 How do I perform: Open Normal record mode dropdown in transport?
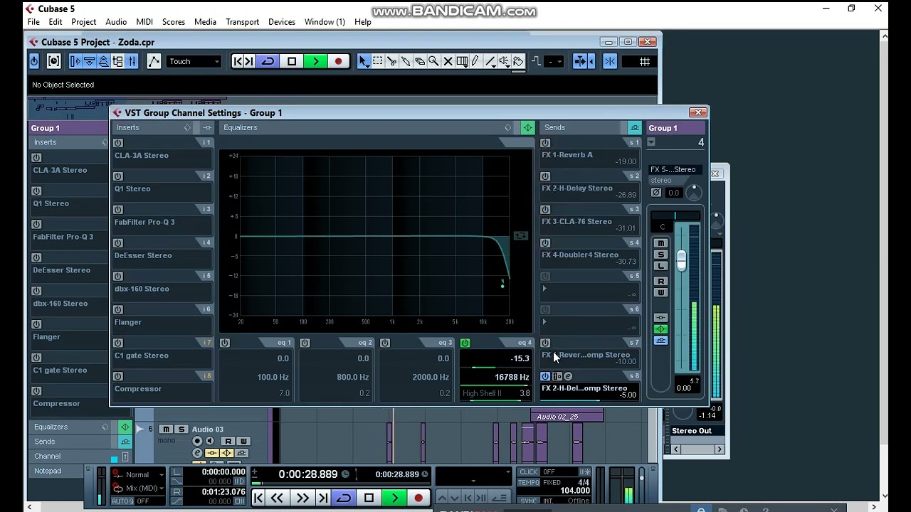point(139,475)
